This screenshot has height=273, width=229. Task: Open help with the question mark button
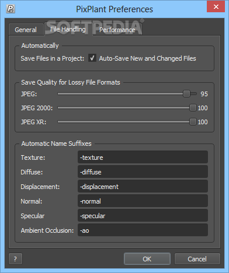[15, 259]
